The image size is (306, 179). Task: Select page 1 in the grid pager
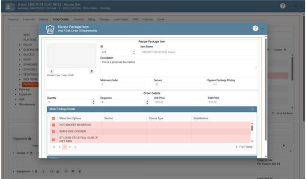click(64, 147)
